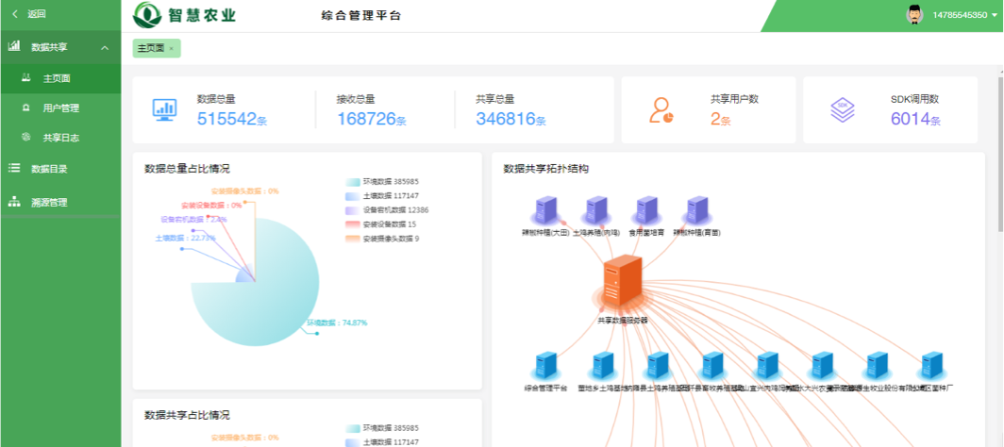This screenshot has width=1004, height=447.
Task: Click the 数据总量 monitor chart icon
Action: coord(164,110)
